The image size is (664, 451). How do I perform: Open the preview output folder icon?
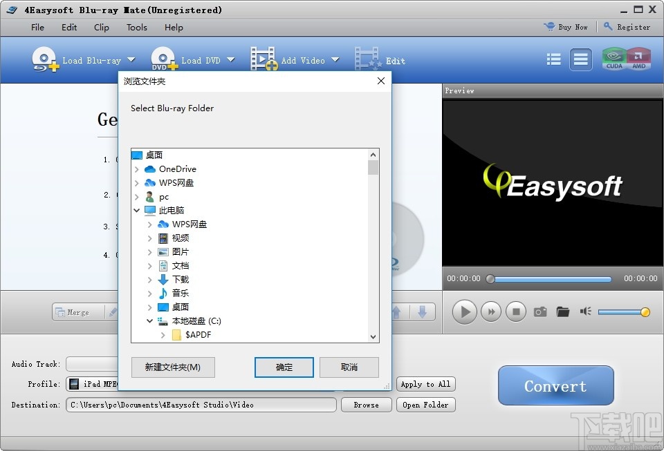(562, 311)
